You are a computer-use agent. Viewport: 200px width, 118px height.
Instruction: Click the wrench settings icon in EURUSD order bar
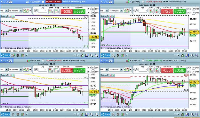36,10
